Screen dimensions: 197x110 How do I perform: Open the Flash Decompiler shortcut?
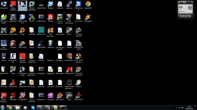pyautogui.click(x=50, y=32)
